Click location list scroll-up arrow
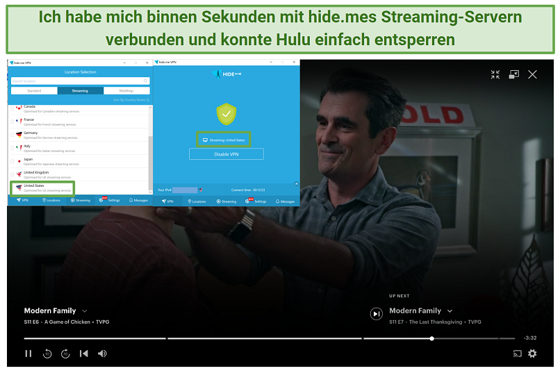 tap(150, 107)
